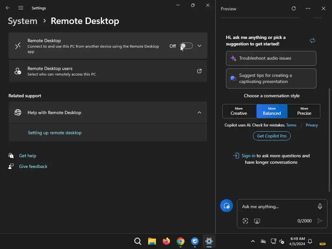This screenshot has width=332, height=249.
Task: Open the Remote Desktop app on the taskbar
Action: [x=195, y=241]
